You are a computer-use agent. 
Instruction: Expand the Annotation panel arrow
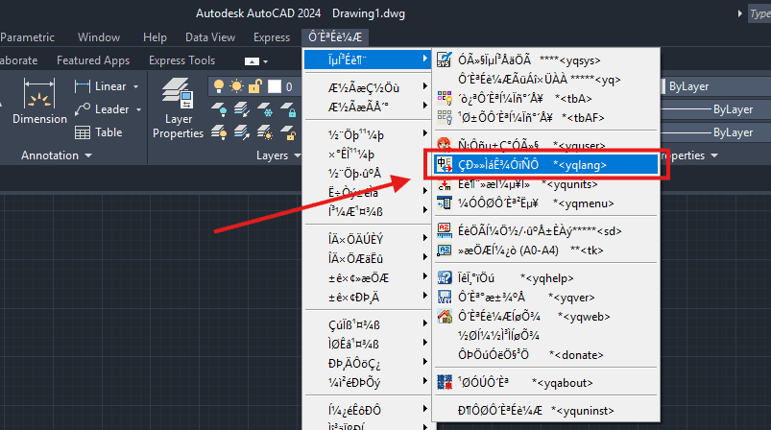click(88, 155)
